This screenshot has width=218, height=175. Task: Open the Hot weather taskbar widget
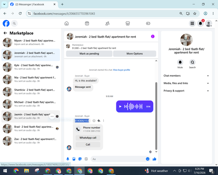(x=157, y=171)
